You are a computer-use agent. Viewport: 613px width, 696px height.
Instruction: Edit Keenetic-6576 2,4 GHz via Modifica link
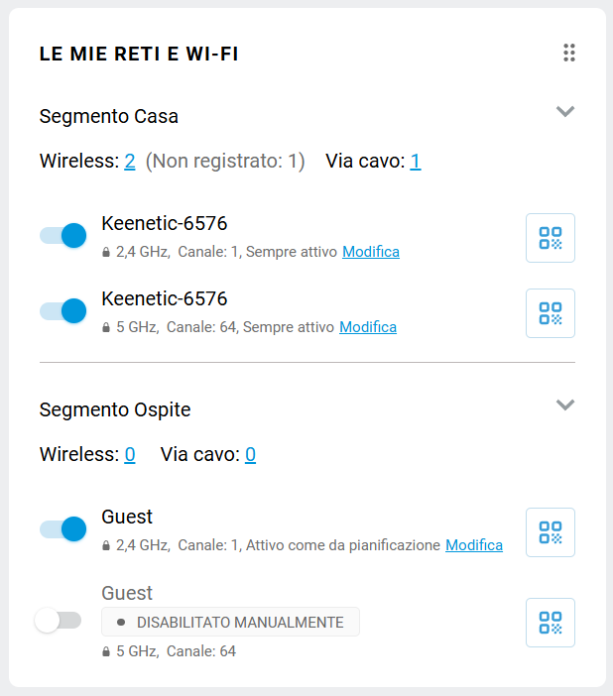(x=371, y=252)
